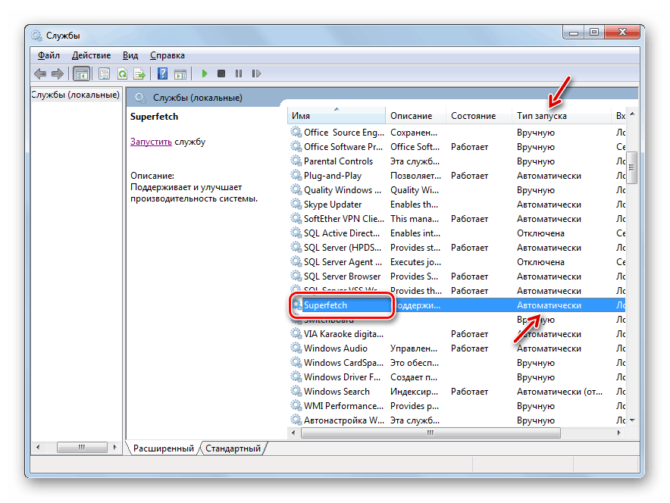Image resolution: width=670 pixels, height=503 pixels.
Task: Click the gear icon beside WMI Performance row
Action: 296,405
